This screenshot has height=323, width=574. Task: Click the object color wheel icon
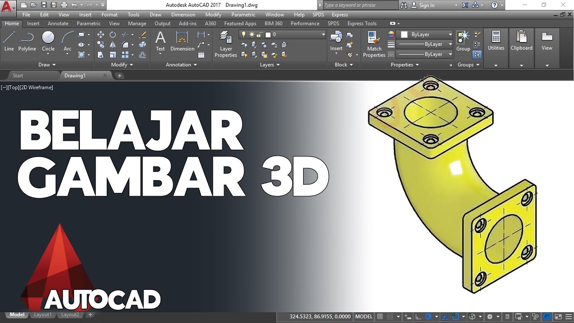coord(391,34)
